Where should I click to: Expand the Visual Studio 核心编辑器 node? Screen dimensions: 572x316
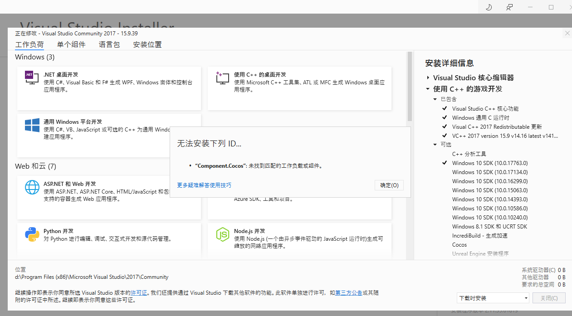click(x=428, y=78)
